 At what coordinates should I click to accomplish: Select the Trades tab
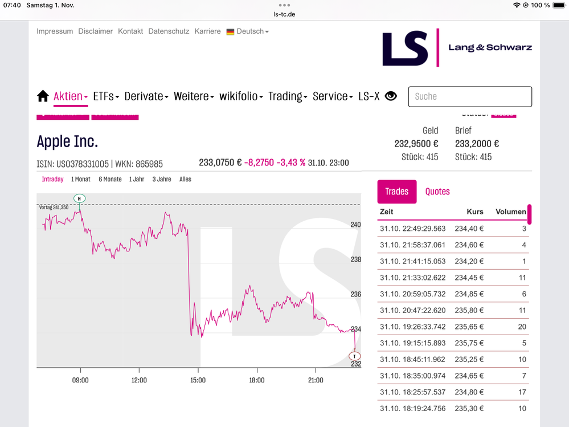(397, 192)
